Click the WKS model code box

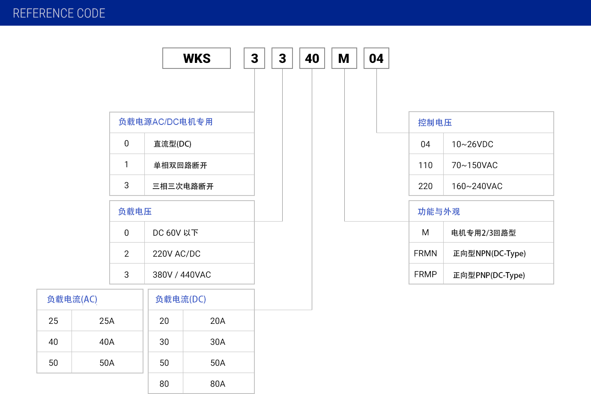197,58
